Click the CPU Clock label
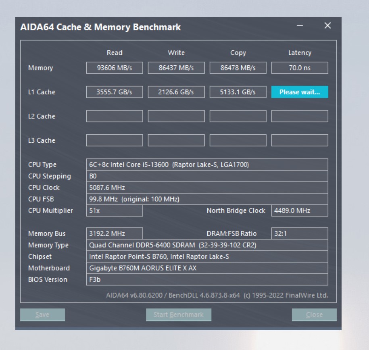The image size is (369, 350). point(44,187)
